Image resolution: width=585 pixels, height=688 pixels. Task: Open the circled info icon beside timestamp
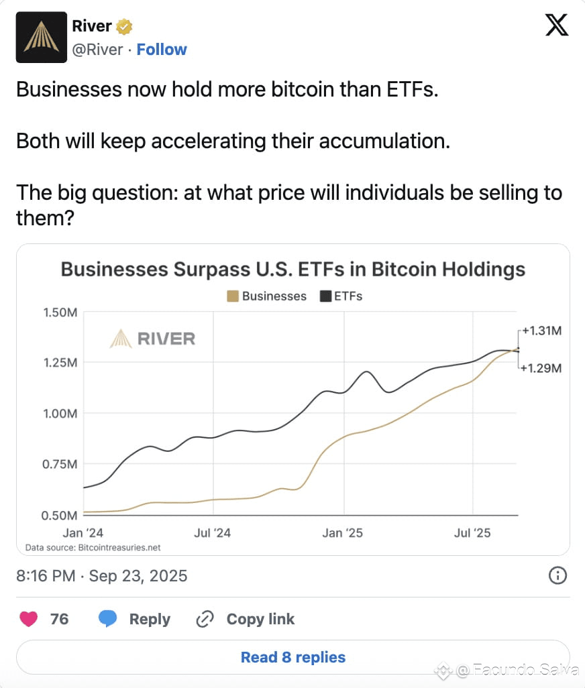point(557,575)
